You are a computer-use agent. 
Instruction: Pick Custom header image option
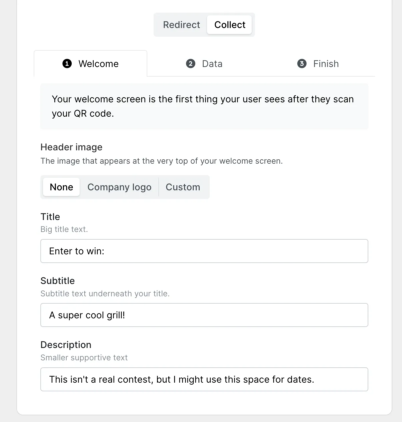[183, 187]
